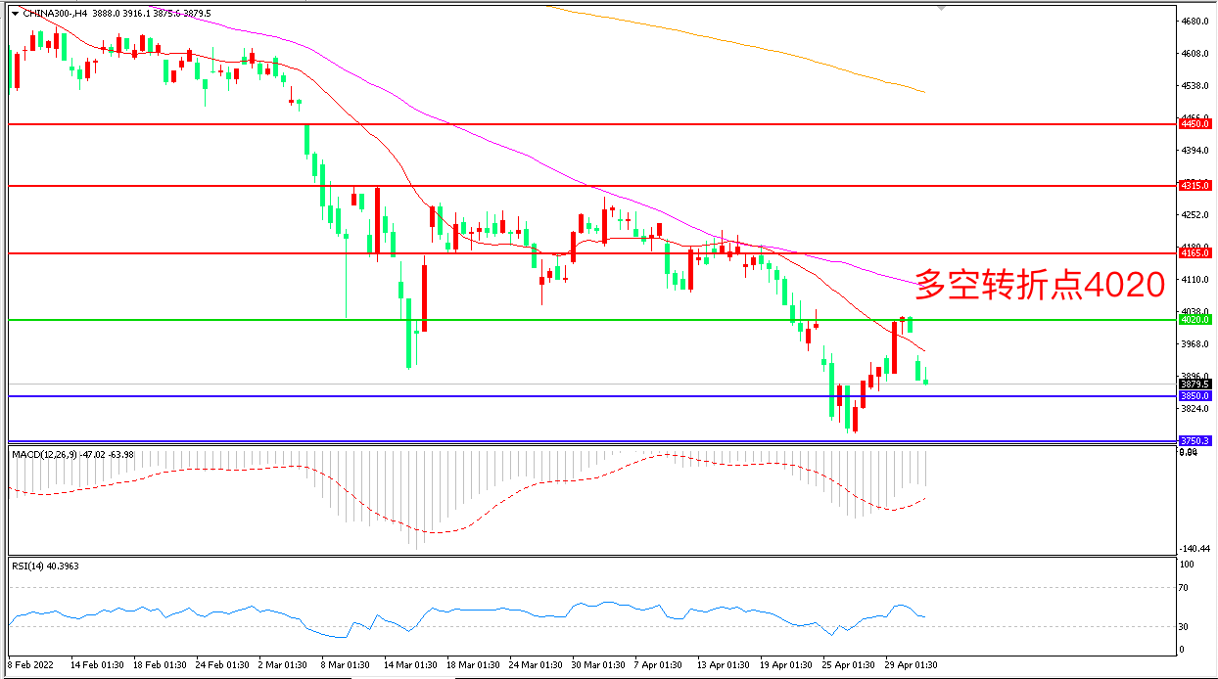Click the CHINA300 symbol dropdown arrow

coord(14,14)
